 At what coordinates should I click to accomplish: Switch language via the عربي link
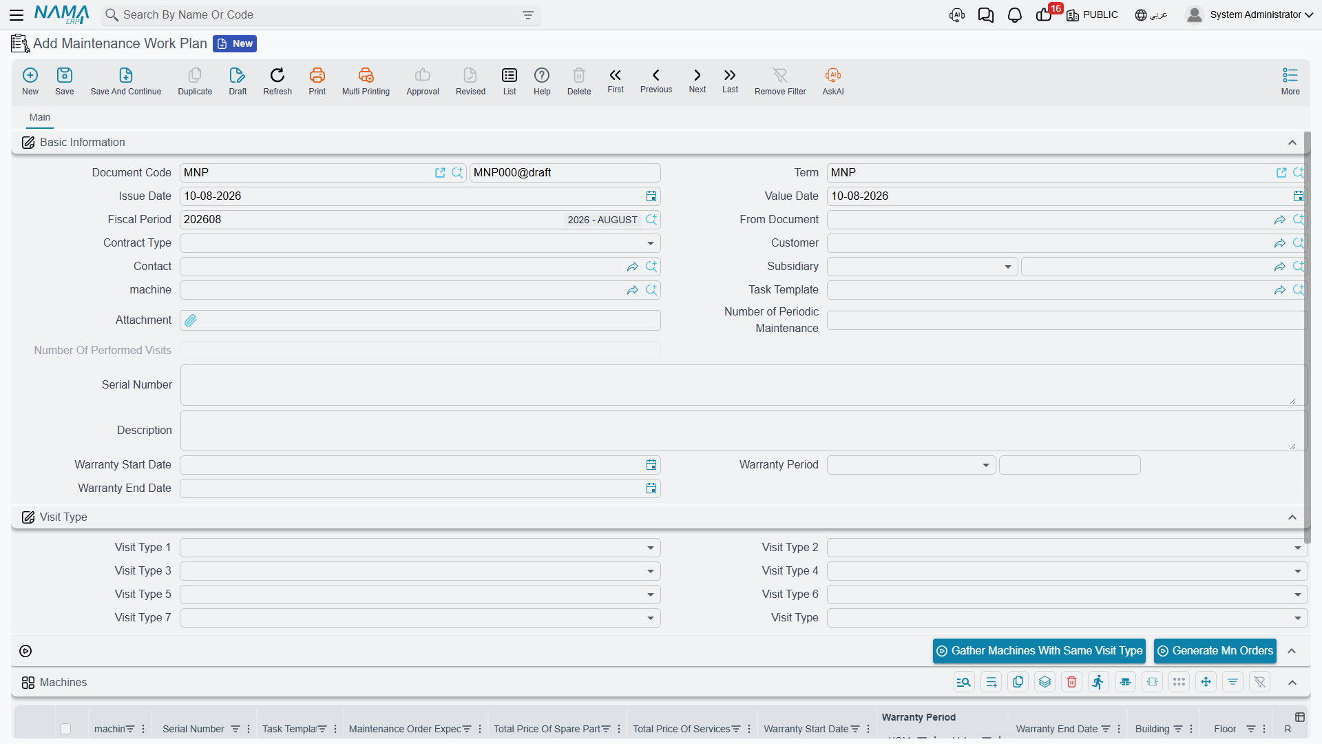coord(1151,15)
